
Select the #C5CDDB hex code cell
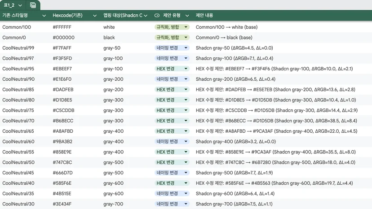pos(64,110)
